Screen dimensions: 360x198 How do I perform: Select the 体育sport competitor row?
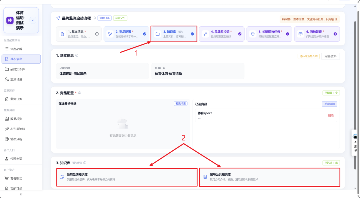[x=266, y=115]
